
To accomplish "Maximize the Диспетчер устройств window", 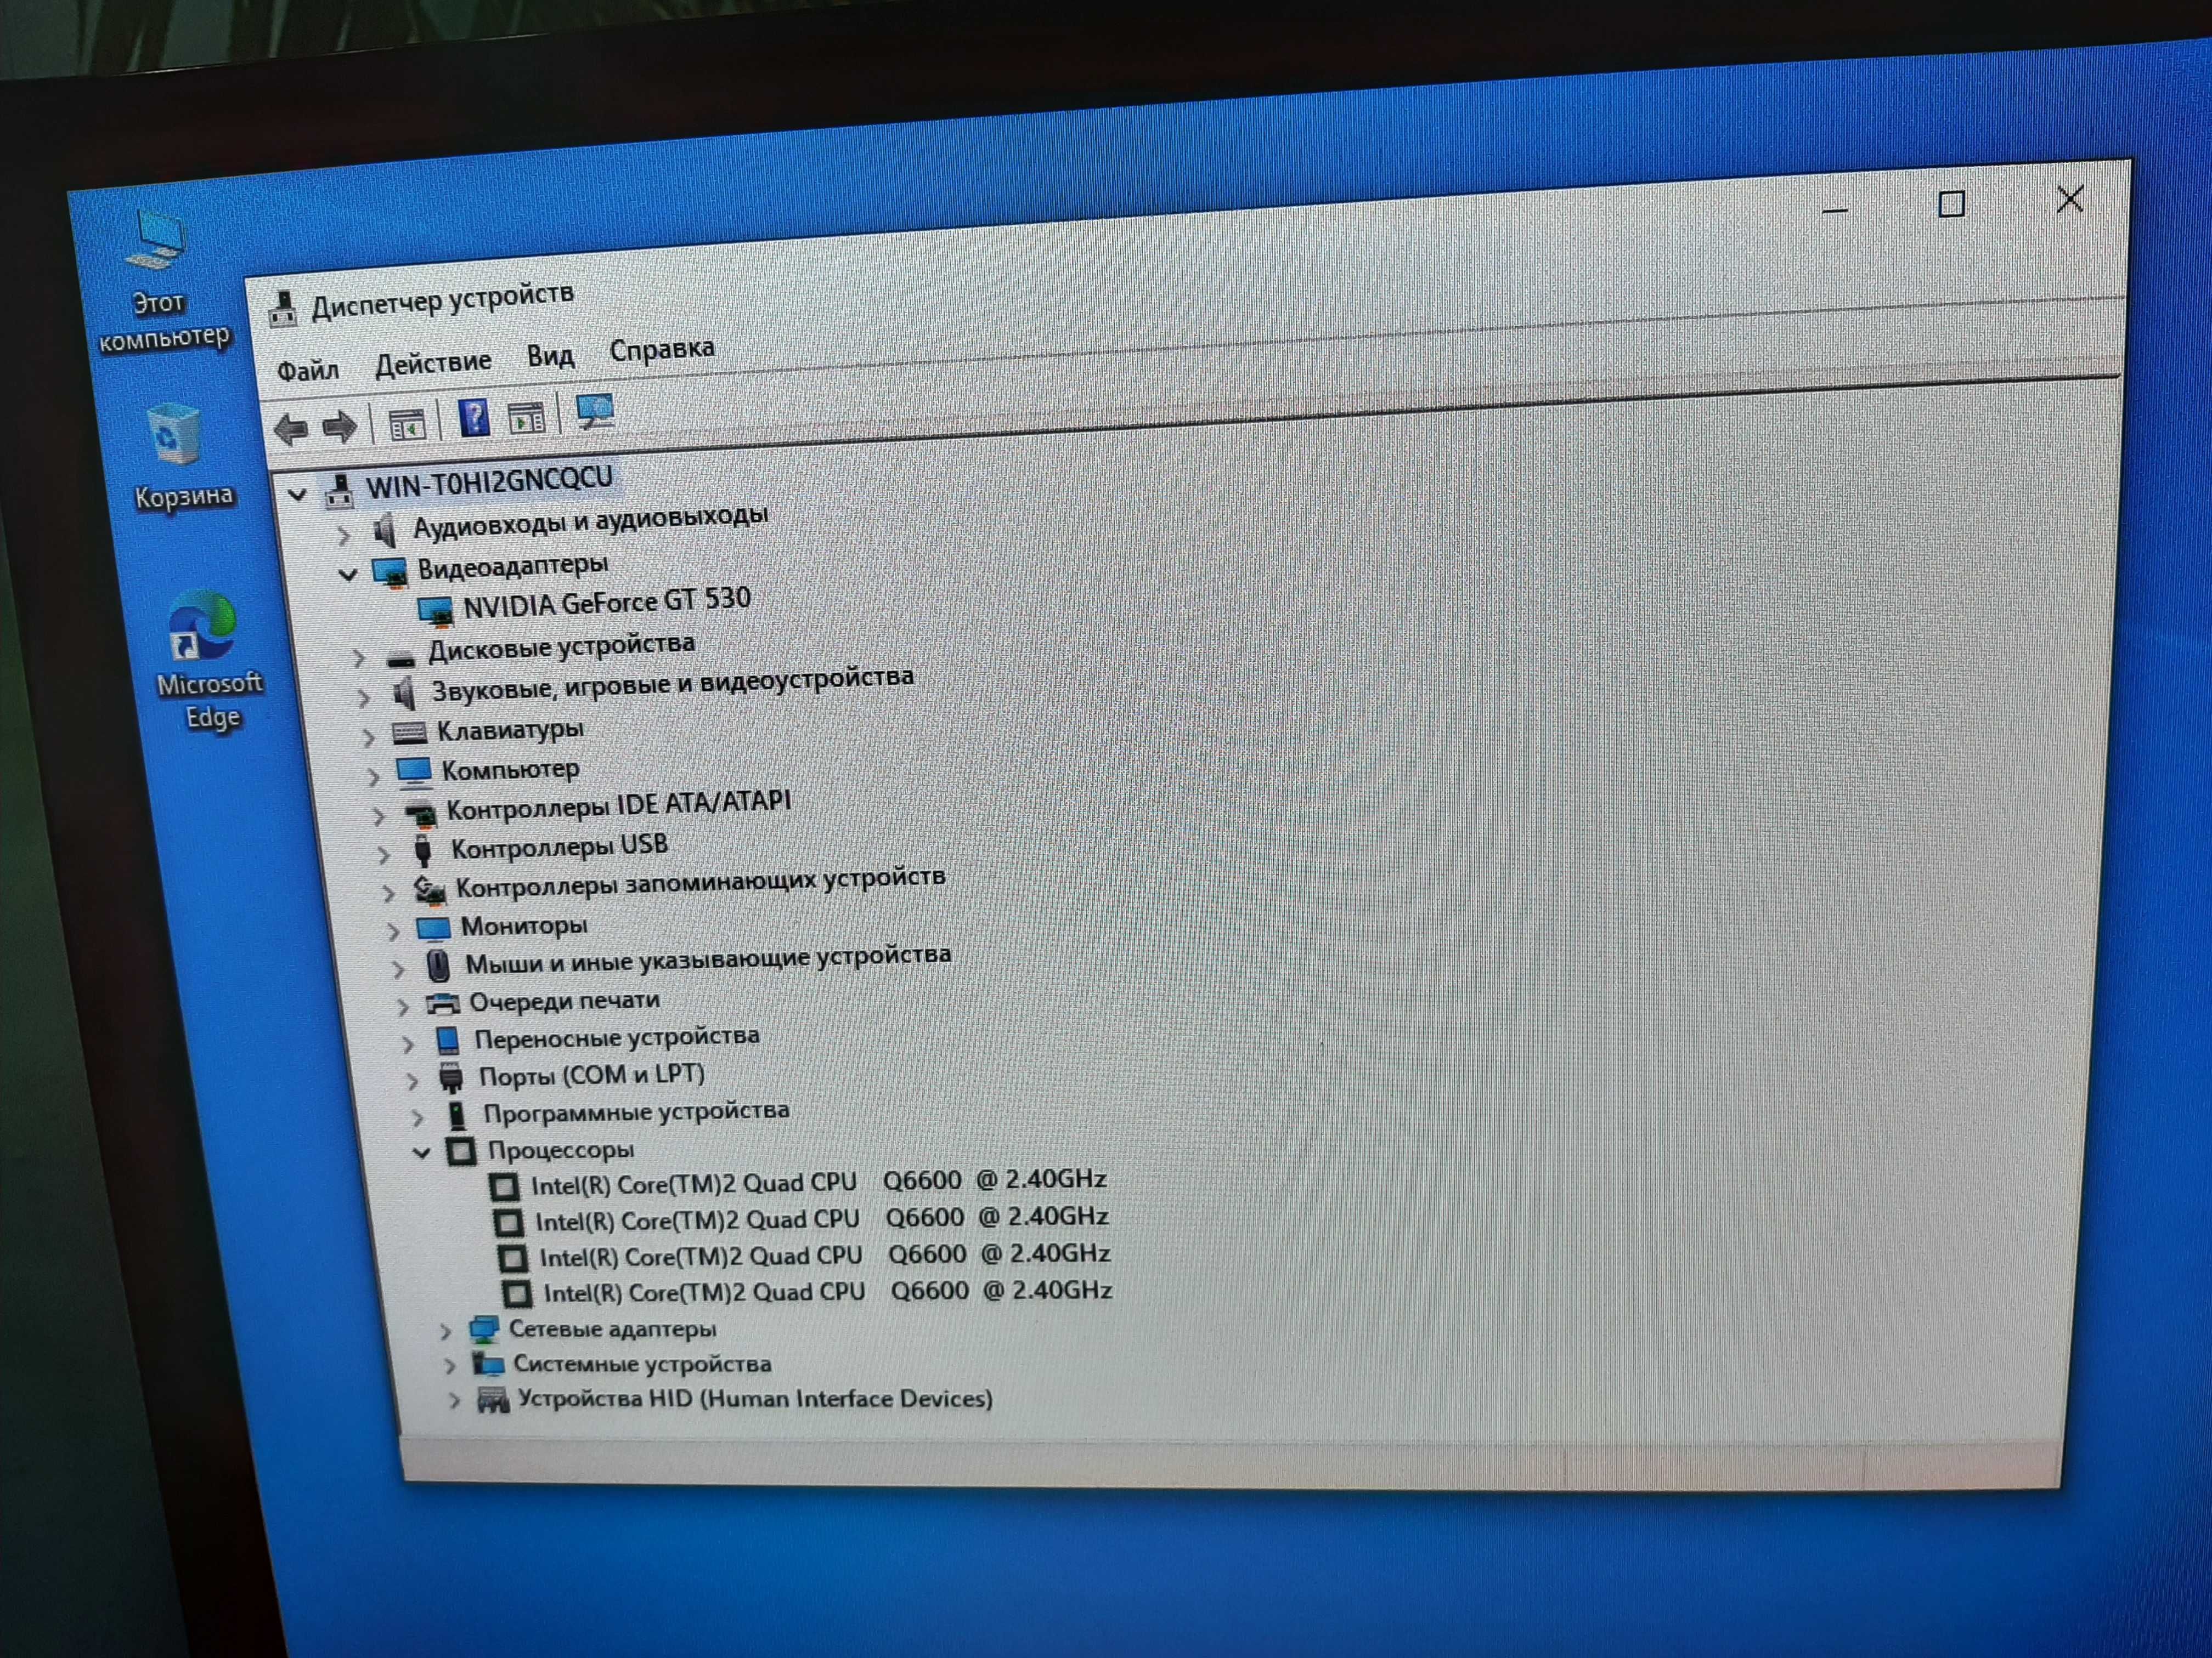I will point(1951,205).
